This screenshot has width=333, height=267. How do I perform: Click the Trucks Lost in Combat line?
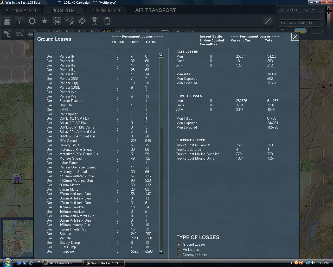click(225, 145)
